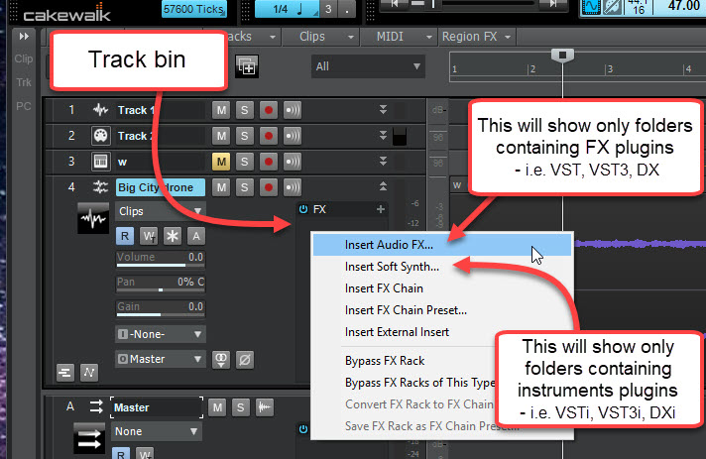Click instrument track icon for track w
This screenshot has width=706, height=459.
(x=100, y=162)
